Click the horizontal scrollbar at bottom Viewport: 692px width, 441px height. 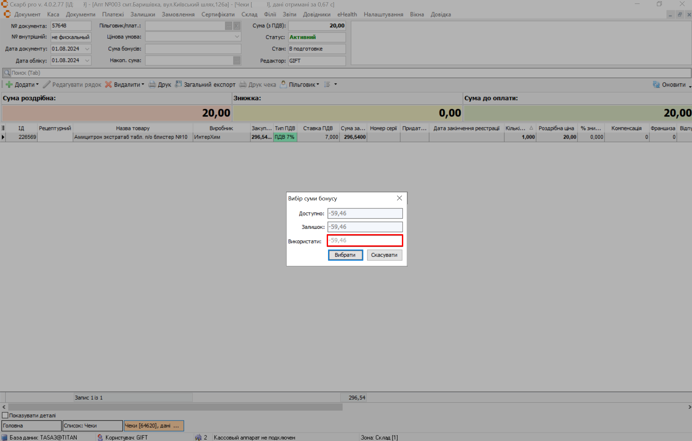click(175, 407)
